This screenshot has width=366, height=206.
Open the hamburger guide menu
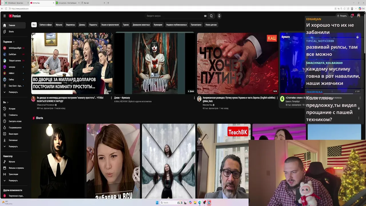coord(5,16)
